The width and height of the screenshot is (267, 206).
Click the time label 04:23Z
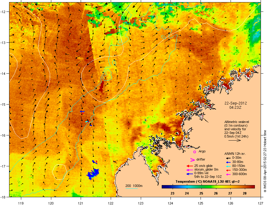coord(235,108)
